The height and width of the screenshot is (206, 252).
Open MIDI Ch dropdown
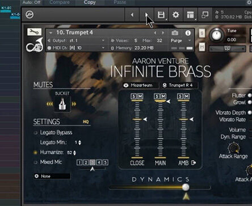(103, 48)
